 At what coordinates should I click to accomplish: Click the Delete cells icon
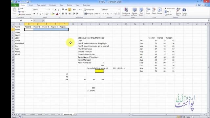pyautogui.click(x=154, y=10)
